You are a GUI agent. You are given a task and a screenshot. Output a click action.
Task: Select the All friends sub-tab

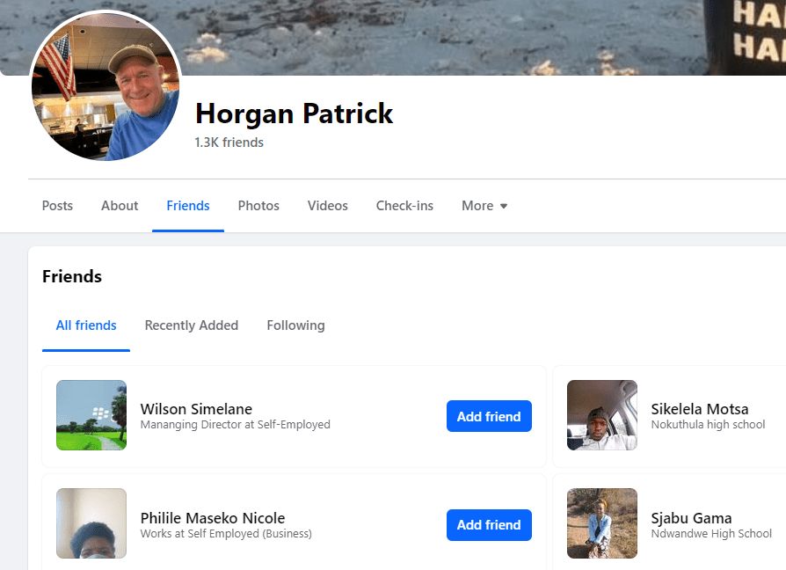(86, 325)
